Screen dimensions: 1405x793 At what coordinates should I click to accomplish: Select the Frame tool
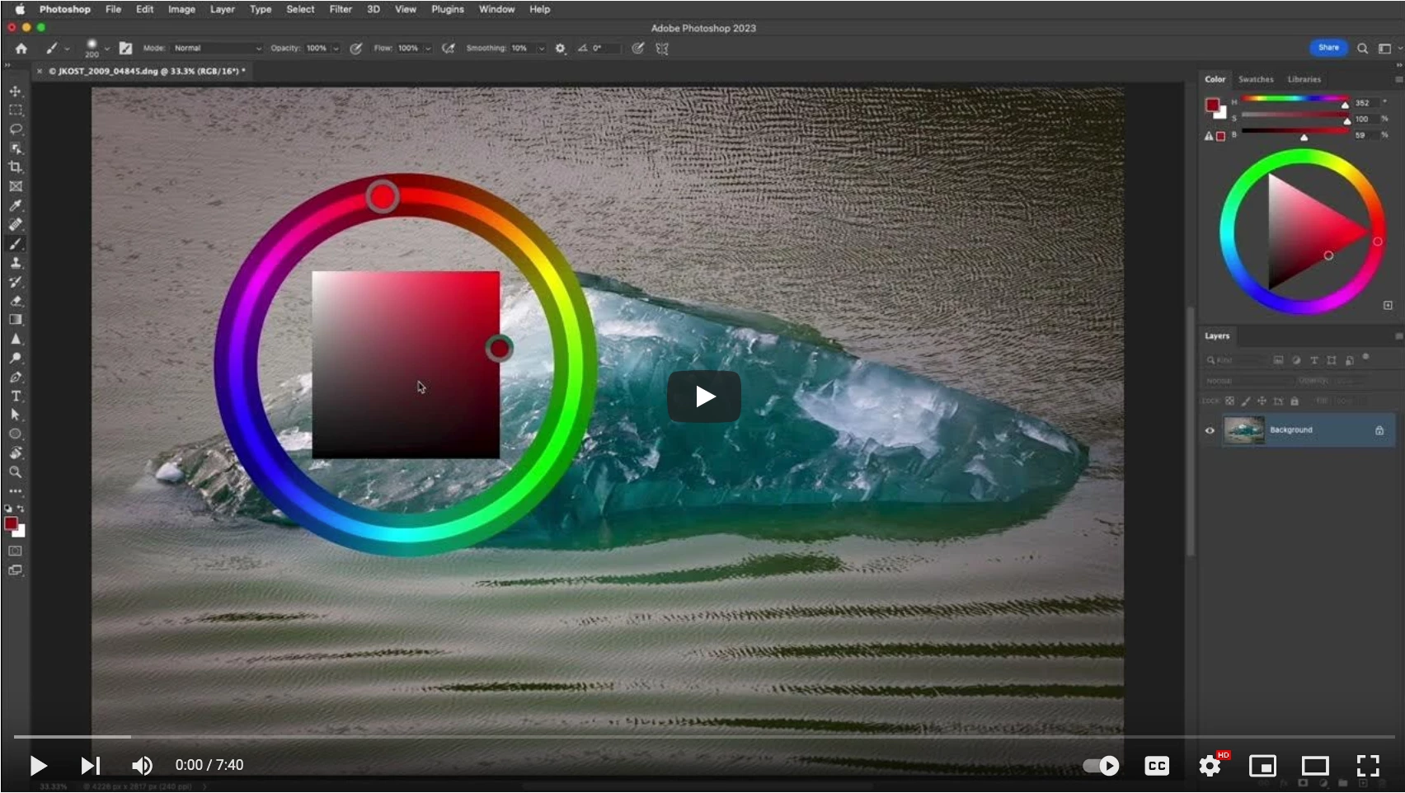tap(16, 186)
